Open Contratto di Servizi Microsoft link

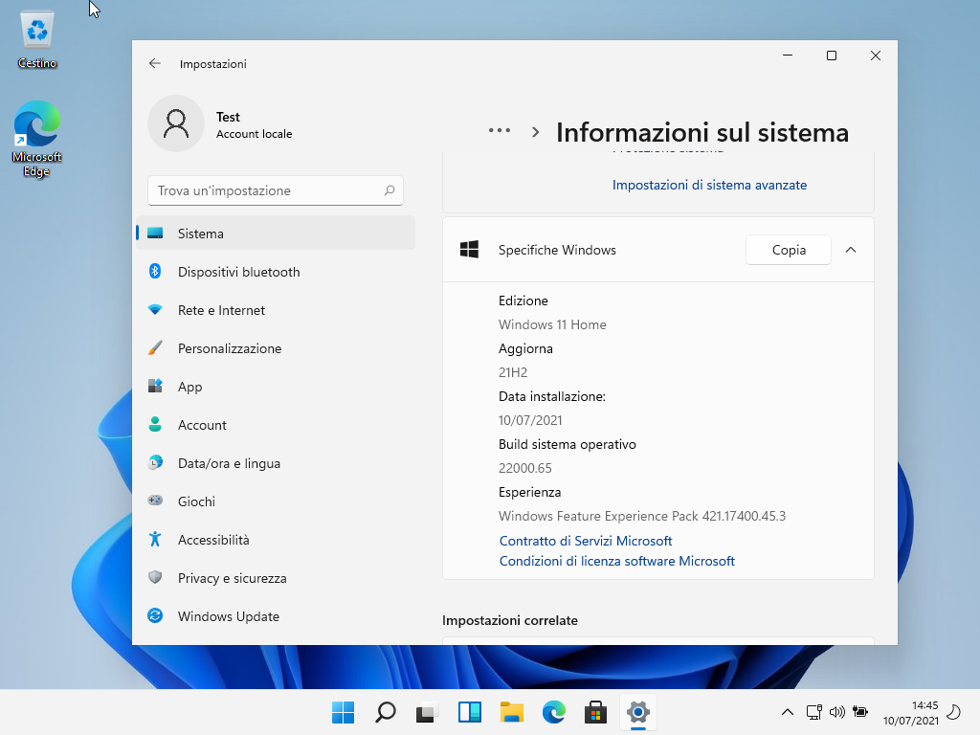[586, 541]
